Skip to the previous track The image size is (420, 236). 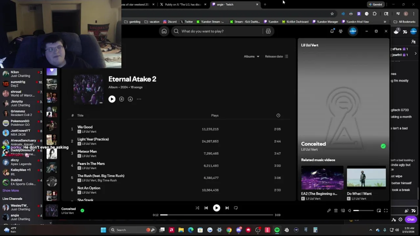coord(206,208)
